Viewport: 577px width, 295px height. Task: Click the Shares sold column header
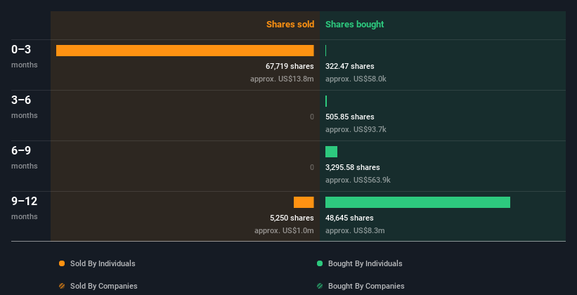click(x=290, y=25)
